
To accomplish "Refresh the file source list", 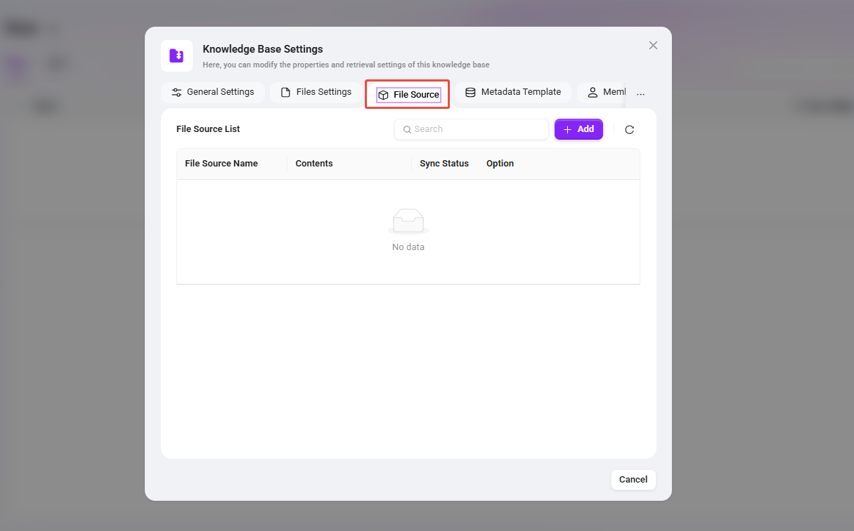I will (x=630, y=129).
